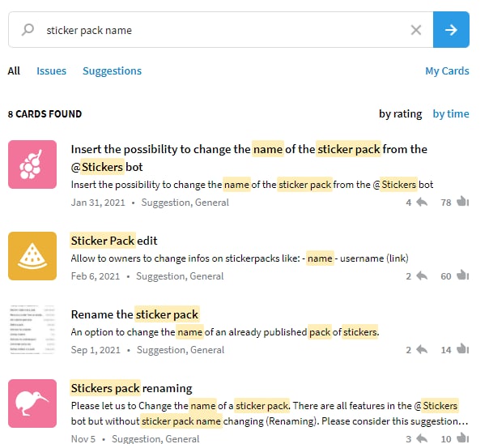The height and width of the screenshot is (444, 489).
Task: Click reply arrow icon on Sticker Pack edit card
Action: click(x=422, y=275)
